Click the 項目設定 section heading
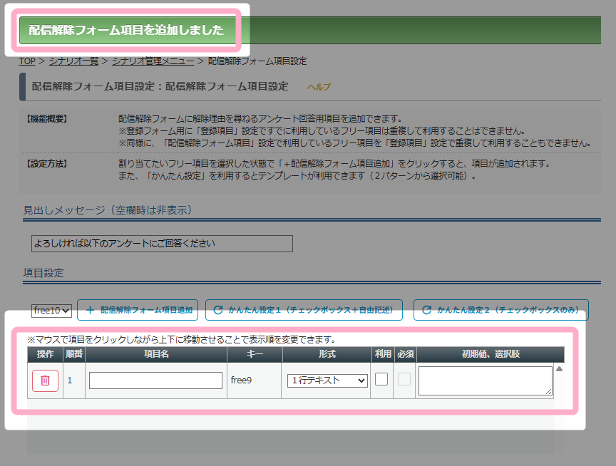The width and height of the screenshot is (616, 466). pyautogui.click(x=43, y=273)
